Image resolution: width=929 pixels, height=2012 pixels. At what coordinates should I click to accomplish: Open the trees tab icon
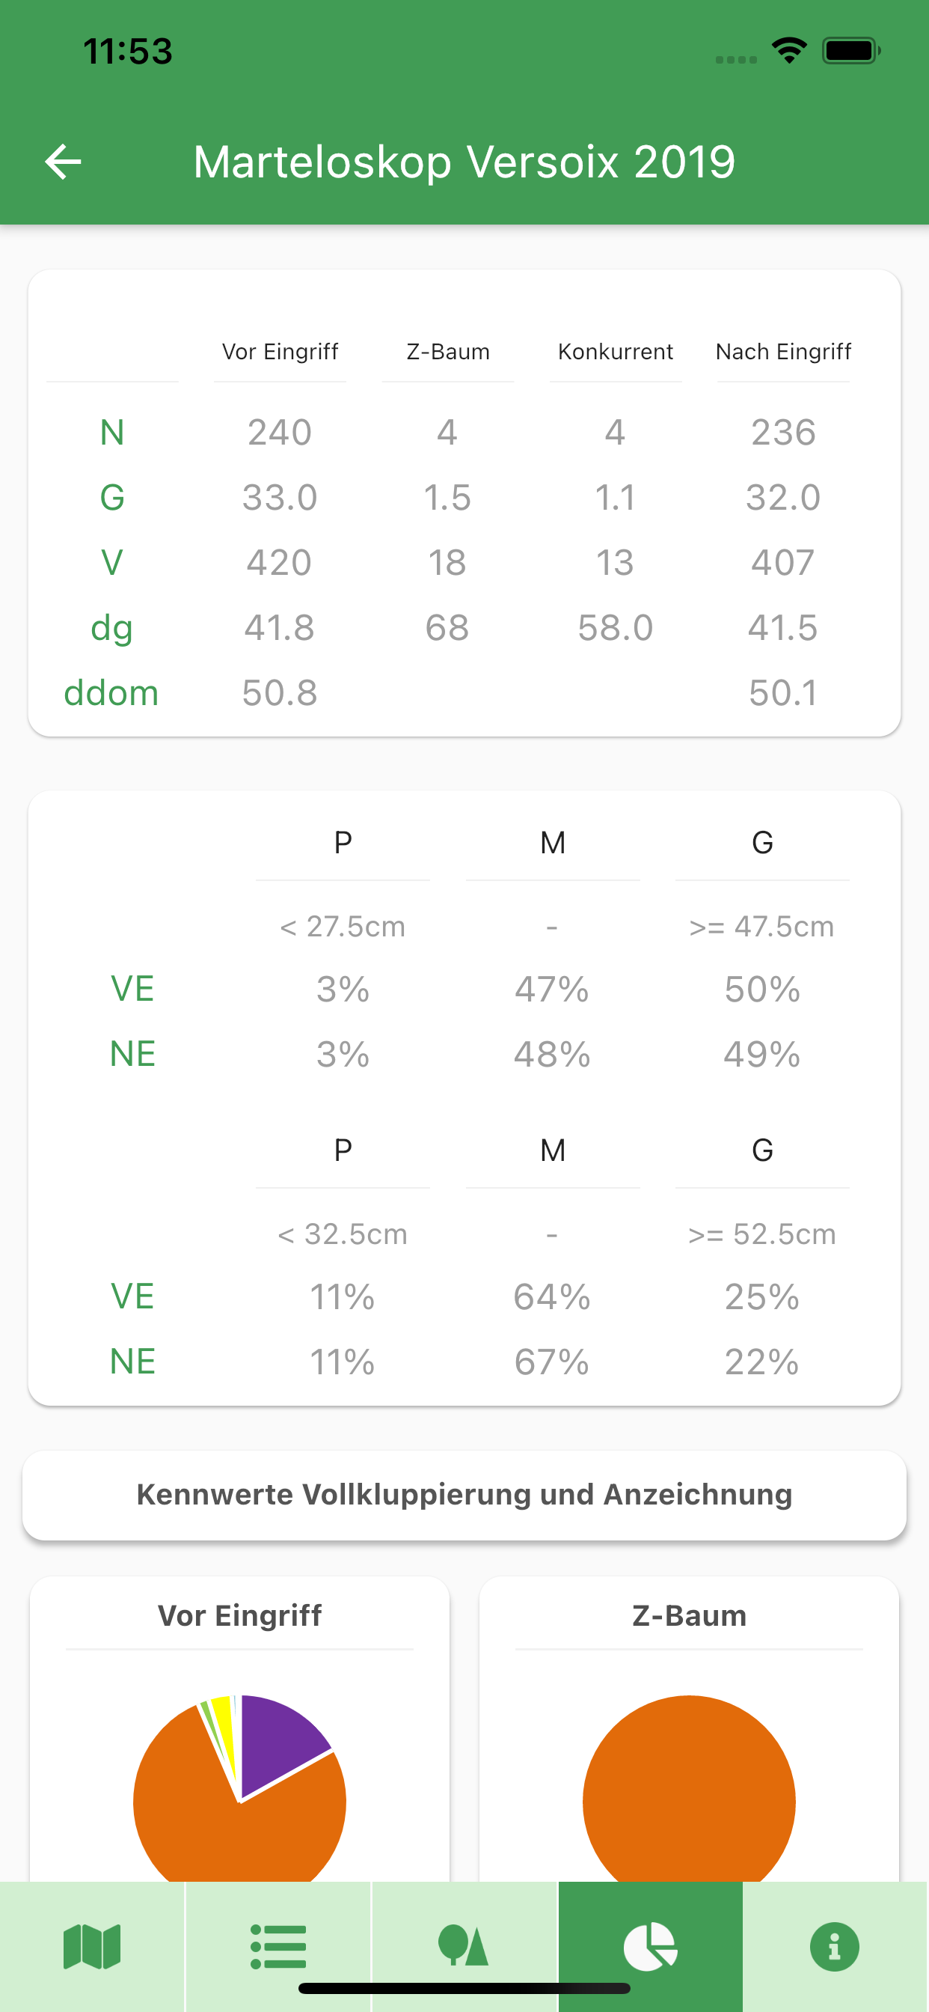point(464,1945)
